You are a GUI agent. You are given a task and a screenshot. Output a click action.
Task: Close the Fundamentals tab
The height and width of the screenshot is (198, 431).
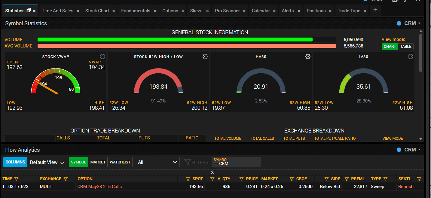(155, 11)
